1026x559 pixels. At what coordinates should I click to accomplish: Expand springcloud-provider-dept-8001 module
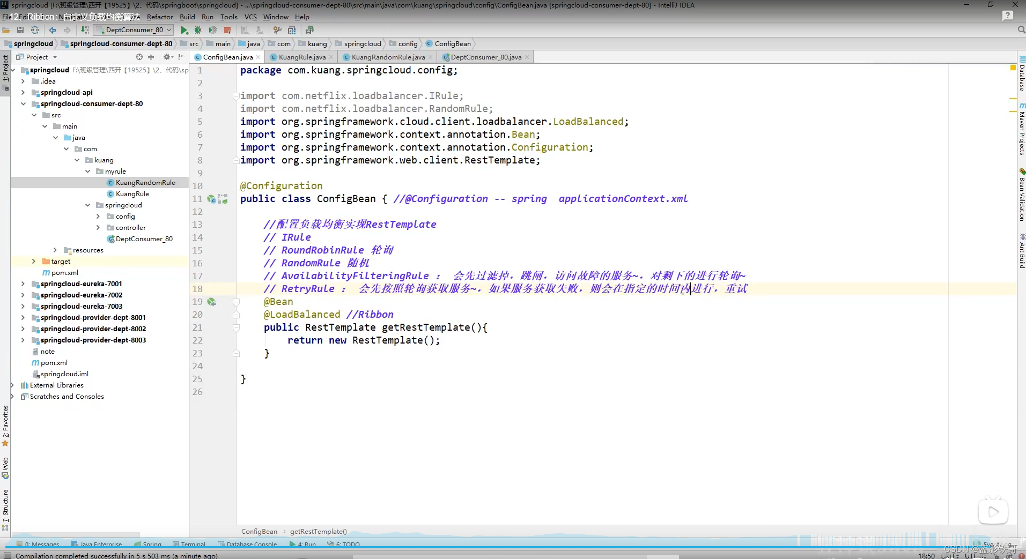point(23,318)
